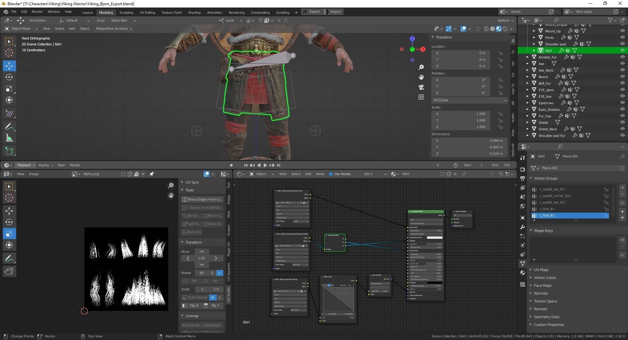This screenshot has width=628, height=340.
Task: Click the viewport pan hand icon
Action: point(421,77)
